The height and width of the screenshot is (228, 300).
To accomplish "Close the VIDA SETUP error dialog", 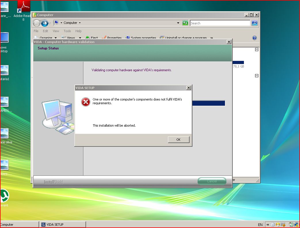I will pos(189,88).
